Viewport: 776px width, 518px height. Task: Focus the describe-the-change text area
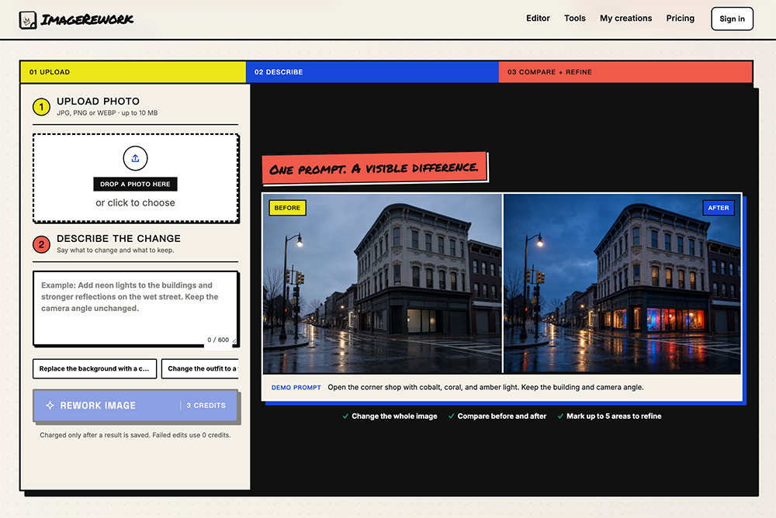(x=135, y=308)
